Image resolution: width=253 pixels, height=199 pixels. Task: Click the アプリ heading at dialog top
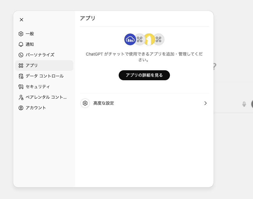pyautogui.click(x=87, y=18)
